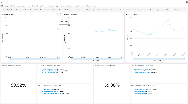This screenshot has height=104, width=188.
Task: Open the Andy Business Concept 1 link
Action: pyautogui.click(x=142, y=73)
